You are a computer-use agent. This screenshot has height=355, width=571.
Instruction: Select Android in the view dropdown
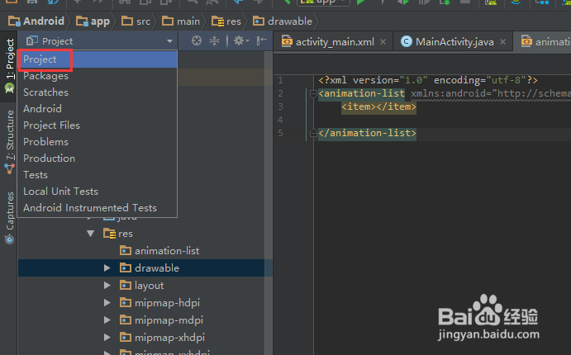[x=98, y=109]
